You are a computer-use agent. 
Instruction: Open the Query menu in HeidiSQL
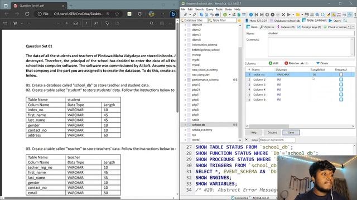[x=210, y=9]
